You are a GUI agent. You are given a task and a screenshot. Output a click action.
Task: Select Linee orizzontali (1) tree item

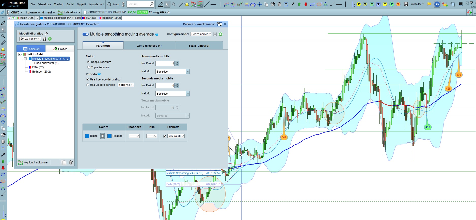tap(46, 63)
